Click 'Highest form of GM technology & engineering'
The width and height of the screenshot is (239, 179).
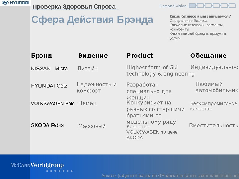click(161, 71)
